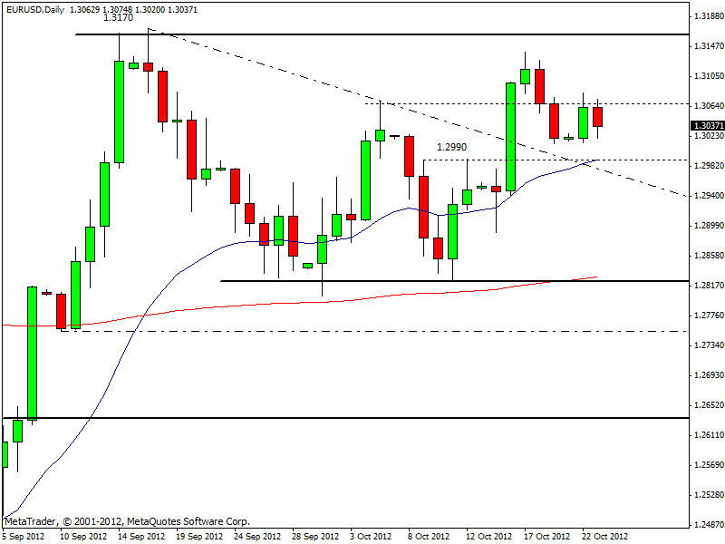This screenshot has height=544, width=725.
Task: Click the current price marker 1.30371
Action: tap(707, 125)
